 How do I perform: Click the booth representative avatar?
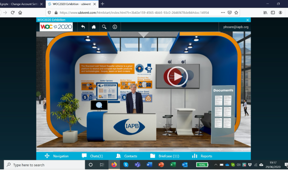[x=134, y=98]
